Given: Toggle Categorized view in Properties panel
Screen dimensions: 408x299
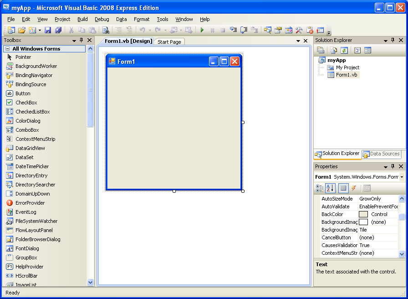Looking at the screenshot, I should pos(320,188).
